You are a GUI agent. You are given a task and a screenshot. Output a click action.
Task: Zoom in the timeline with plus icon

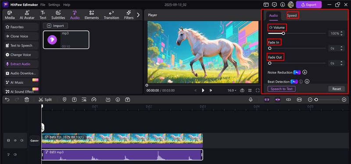click(344, 100)
